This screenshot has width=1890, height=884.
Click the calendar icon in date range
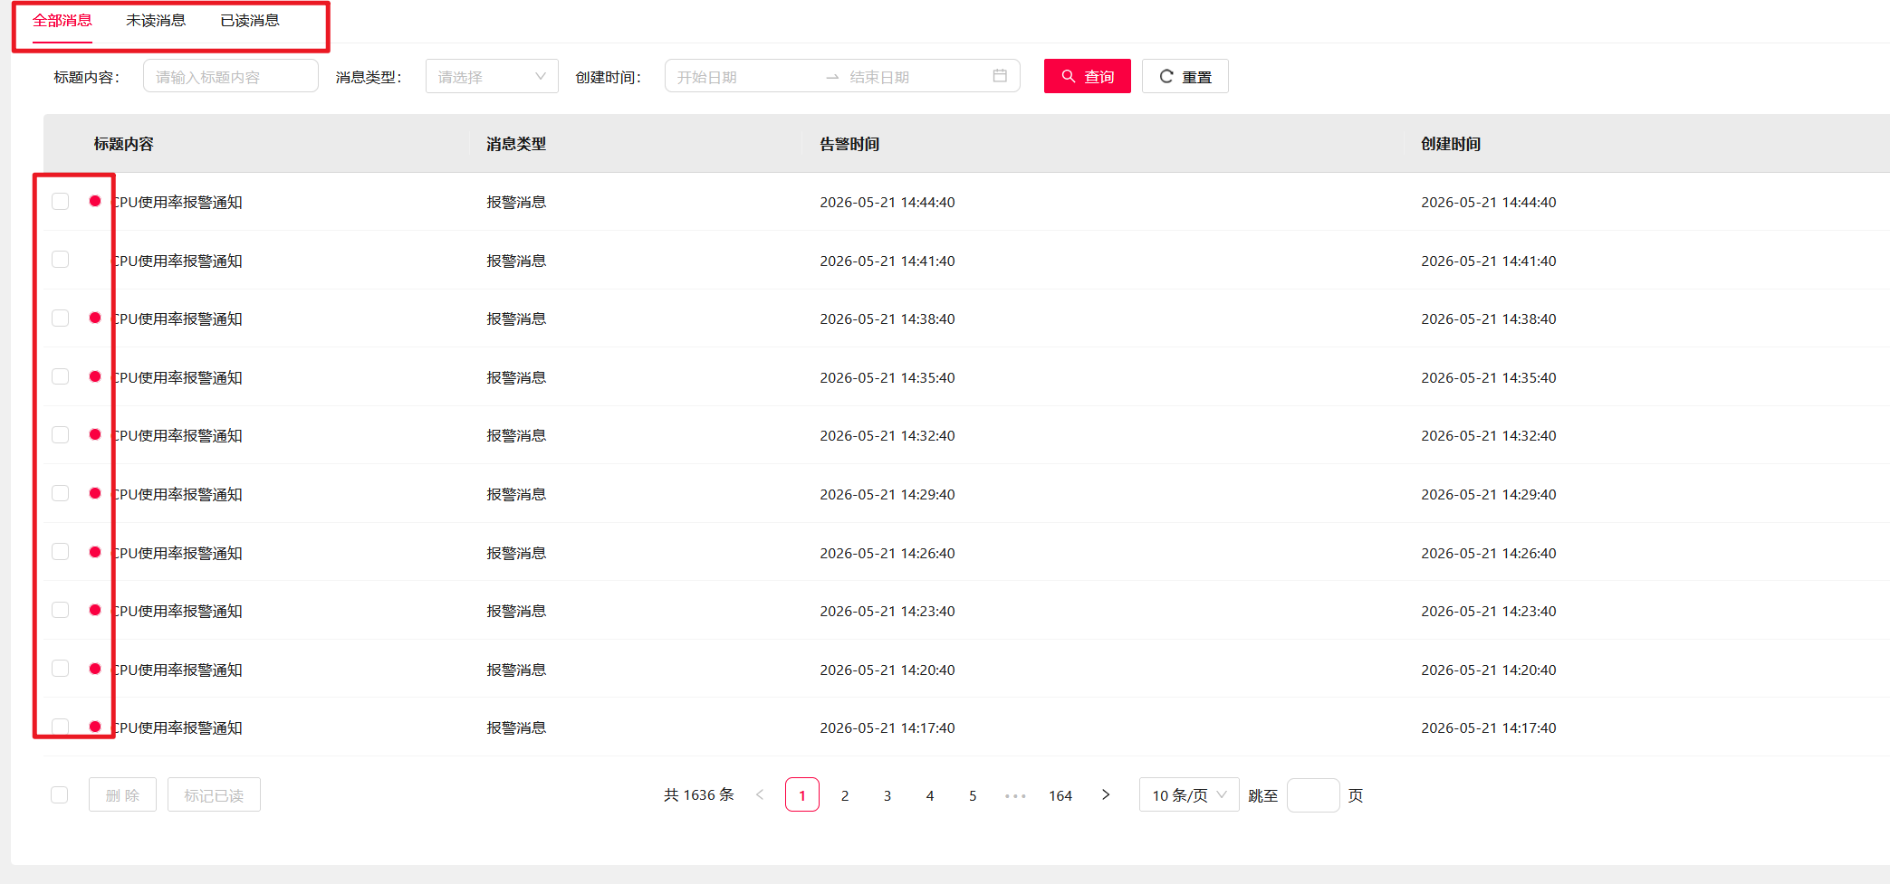pos(1000,76)
